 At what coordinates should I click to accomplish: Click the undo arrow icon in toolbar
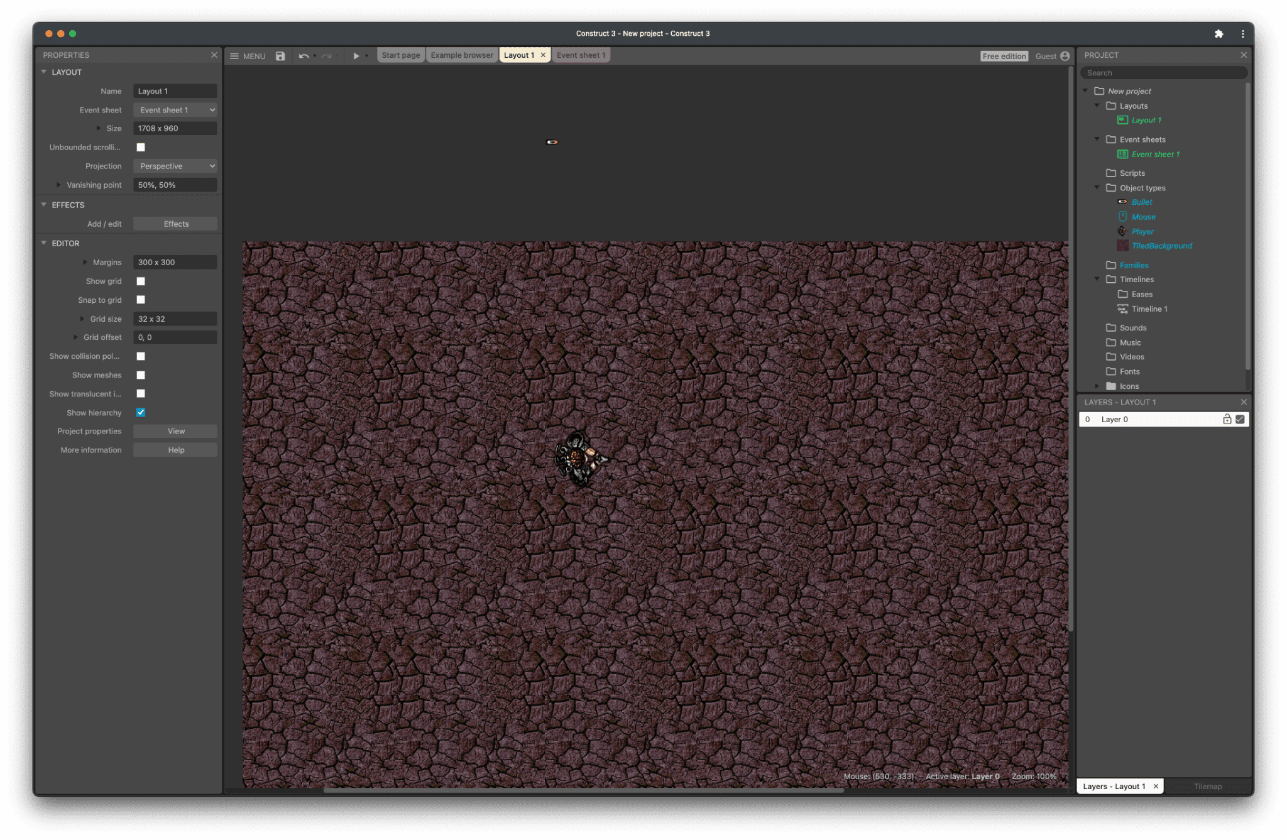[303, 55]
